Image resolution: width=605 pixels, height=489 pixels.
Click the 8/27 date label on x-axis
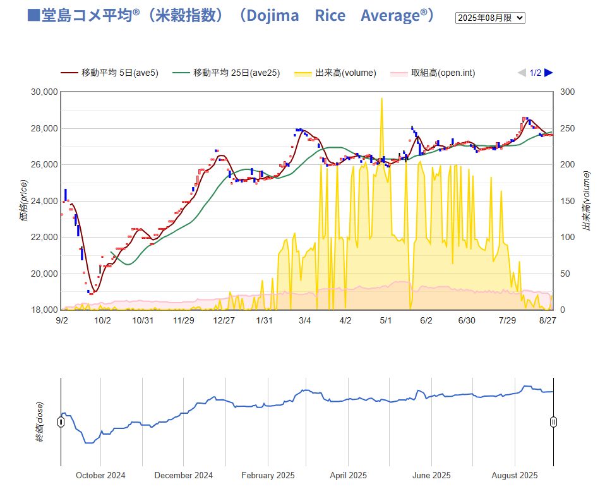pyautogui.click(x=548, y=320)
